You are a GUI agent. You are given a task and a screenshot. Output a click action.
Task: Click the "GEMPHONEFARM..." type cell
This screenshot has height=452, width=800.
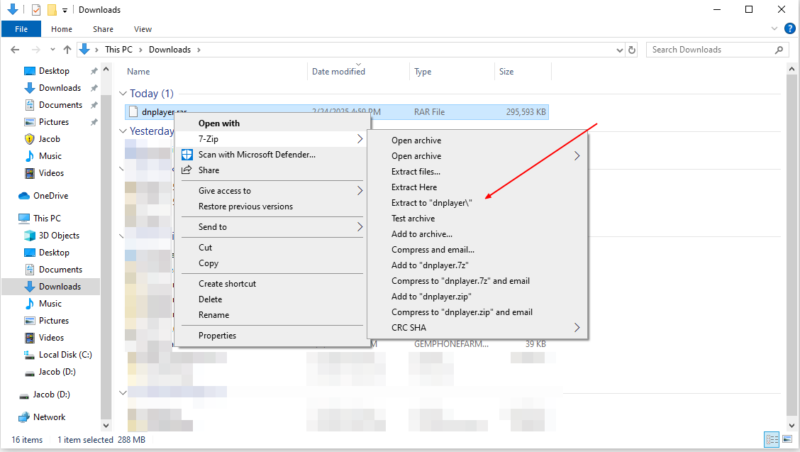(x=452, y=344)
